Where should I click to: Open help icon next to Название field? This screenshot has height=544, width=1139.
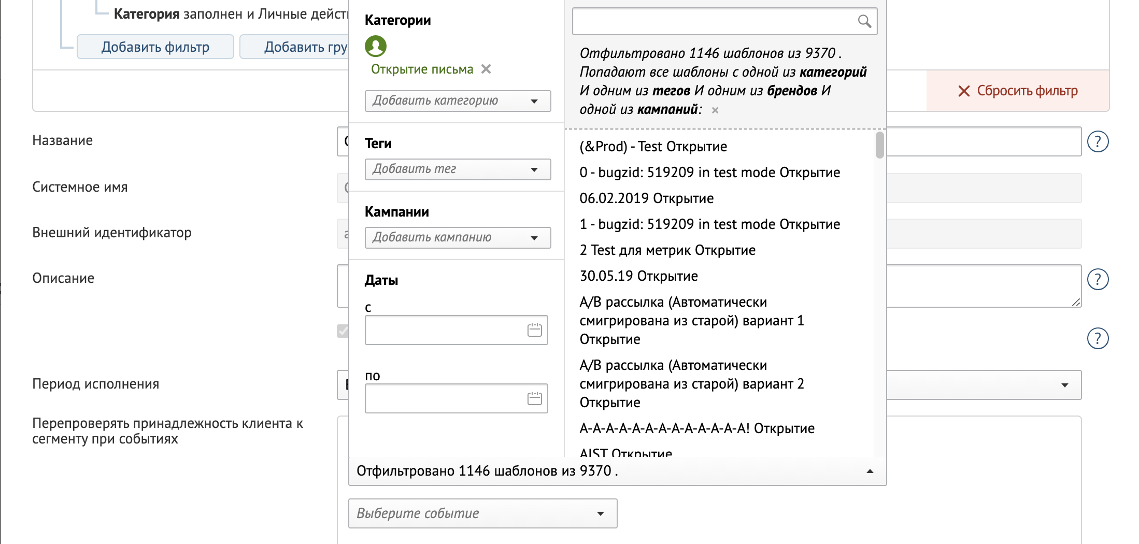tap(1098, 141)
